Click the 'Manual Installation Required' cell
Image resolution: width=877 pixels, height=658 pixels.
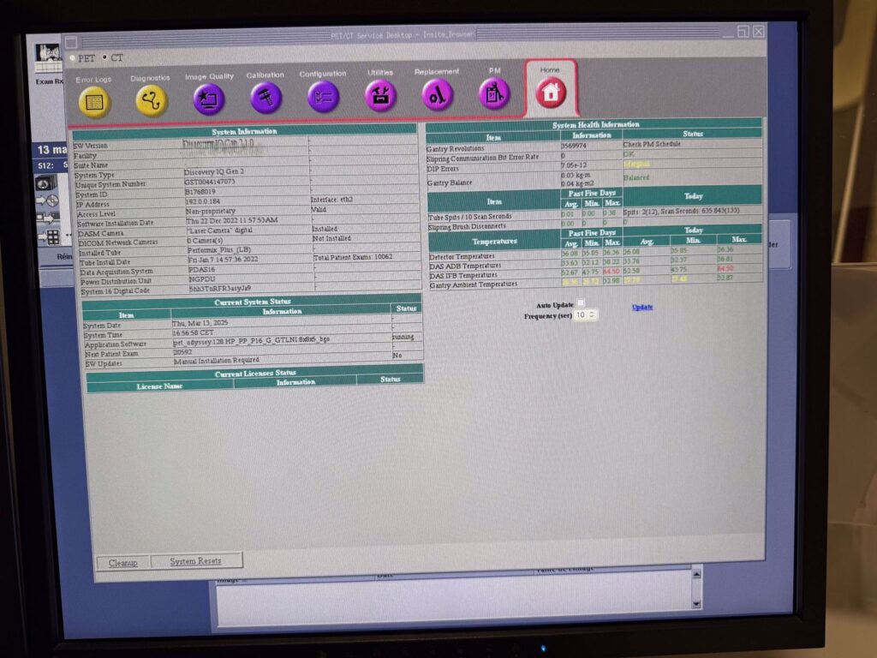pos(217,361)
